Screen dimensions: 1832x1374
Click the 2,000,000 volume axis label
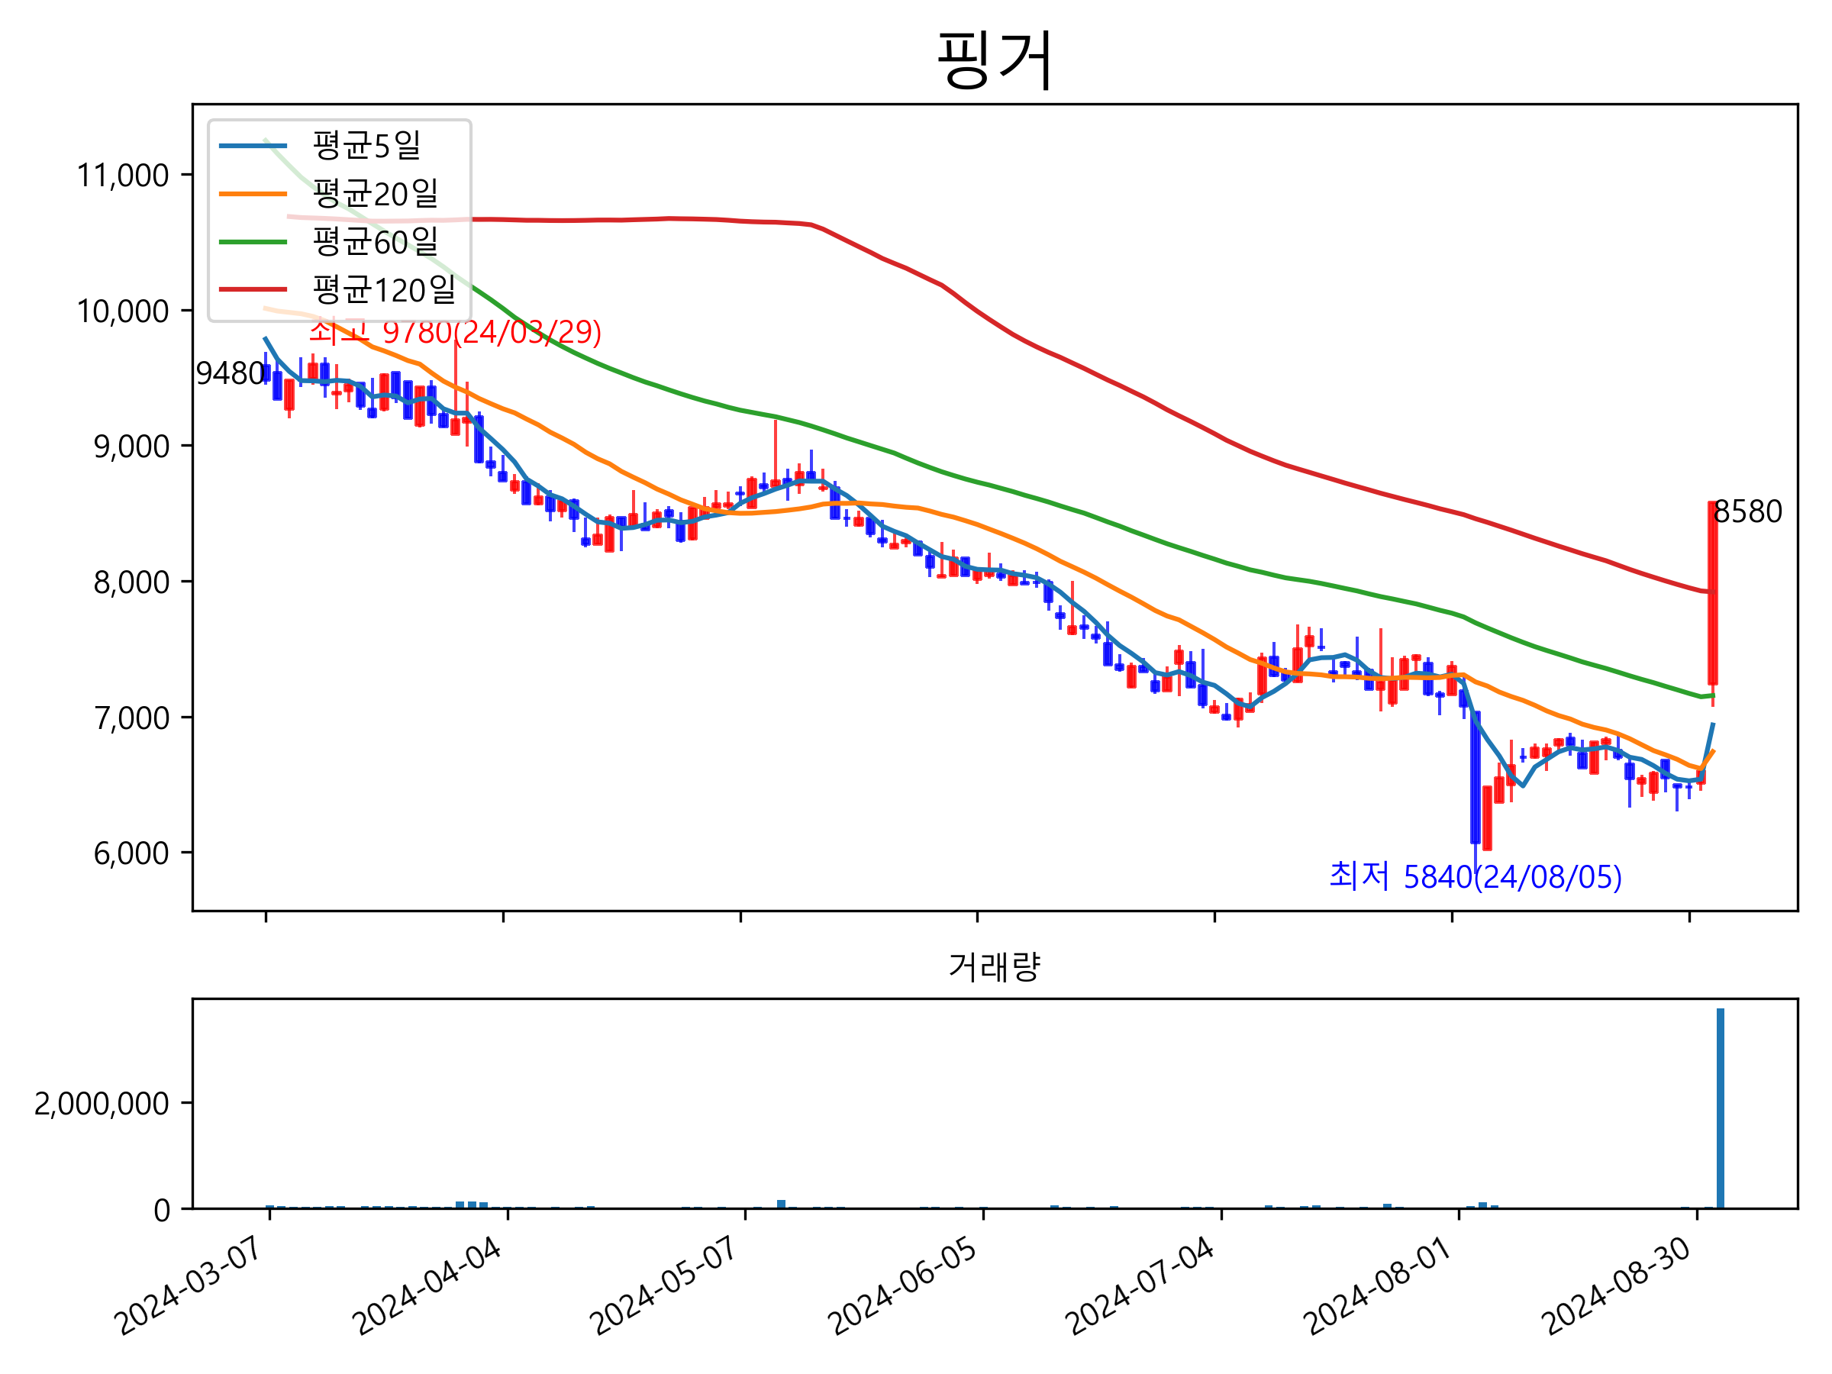(101, 1103)
